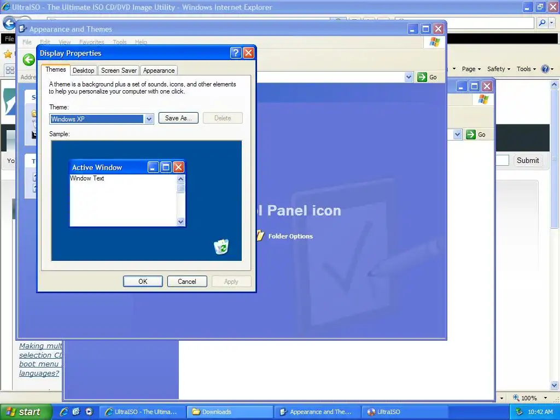This screenshot has height=420, width=560.
Task: Switch to UltraISO Internet Explorer taskbar button
Action: coord(142,412)
